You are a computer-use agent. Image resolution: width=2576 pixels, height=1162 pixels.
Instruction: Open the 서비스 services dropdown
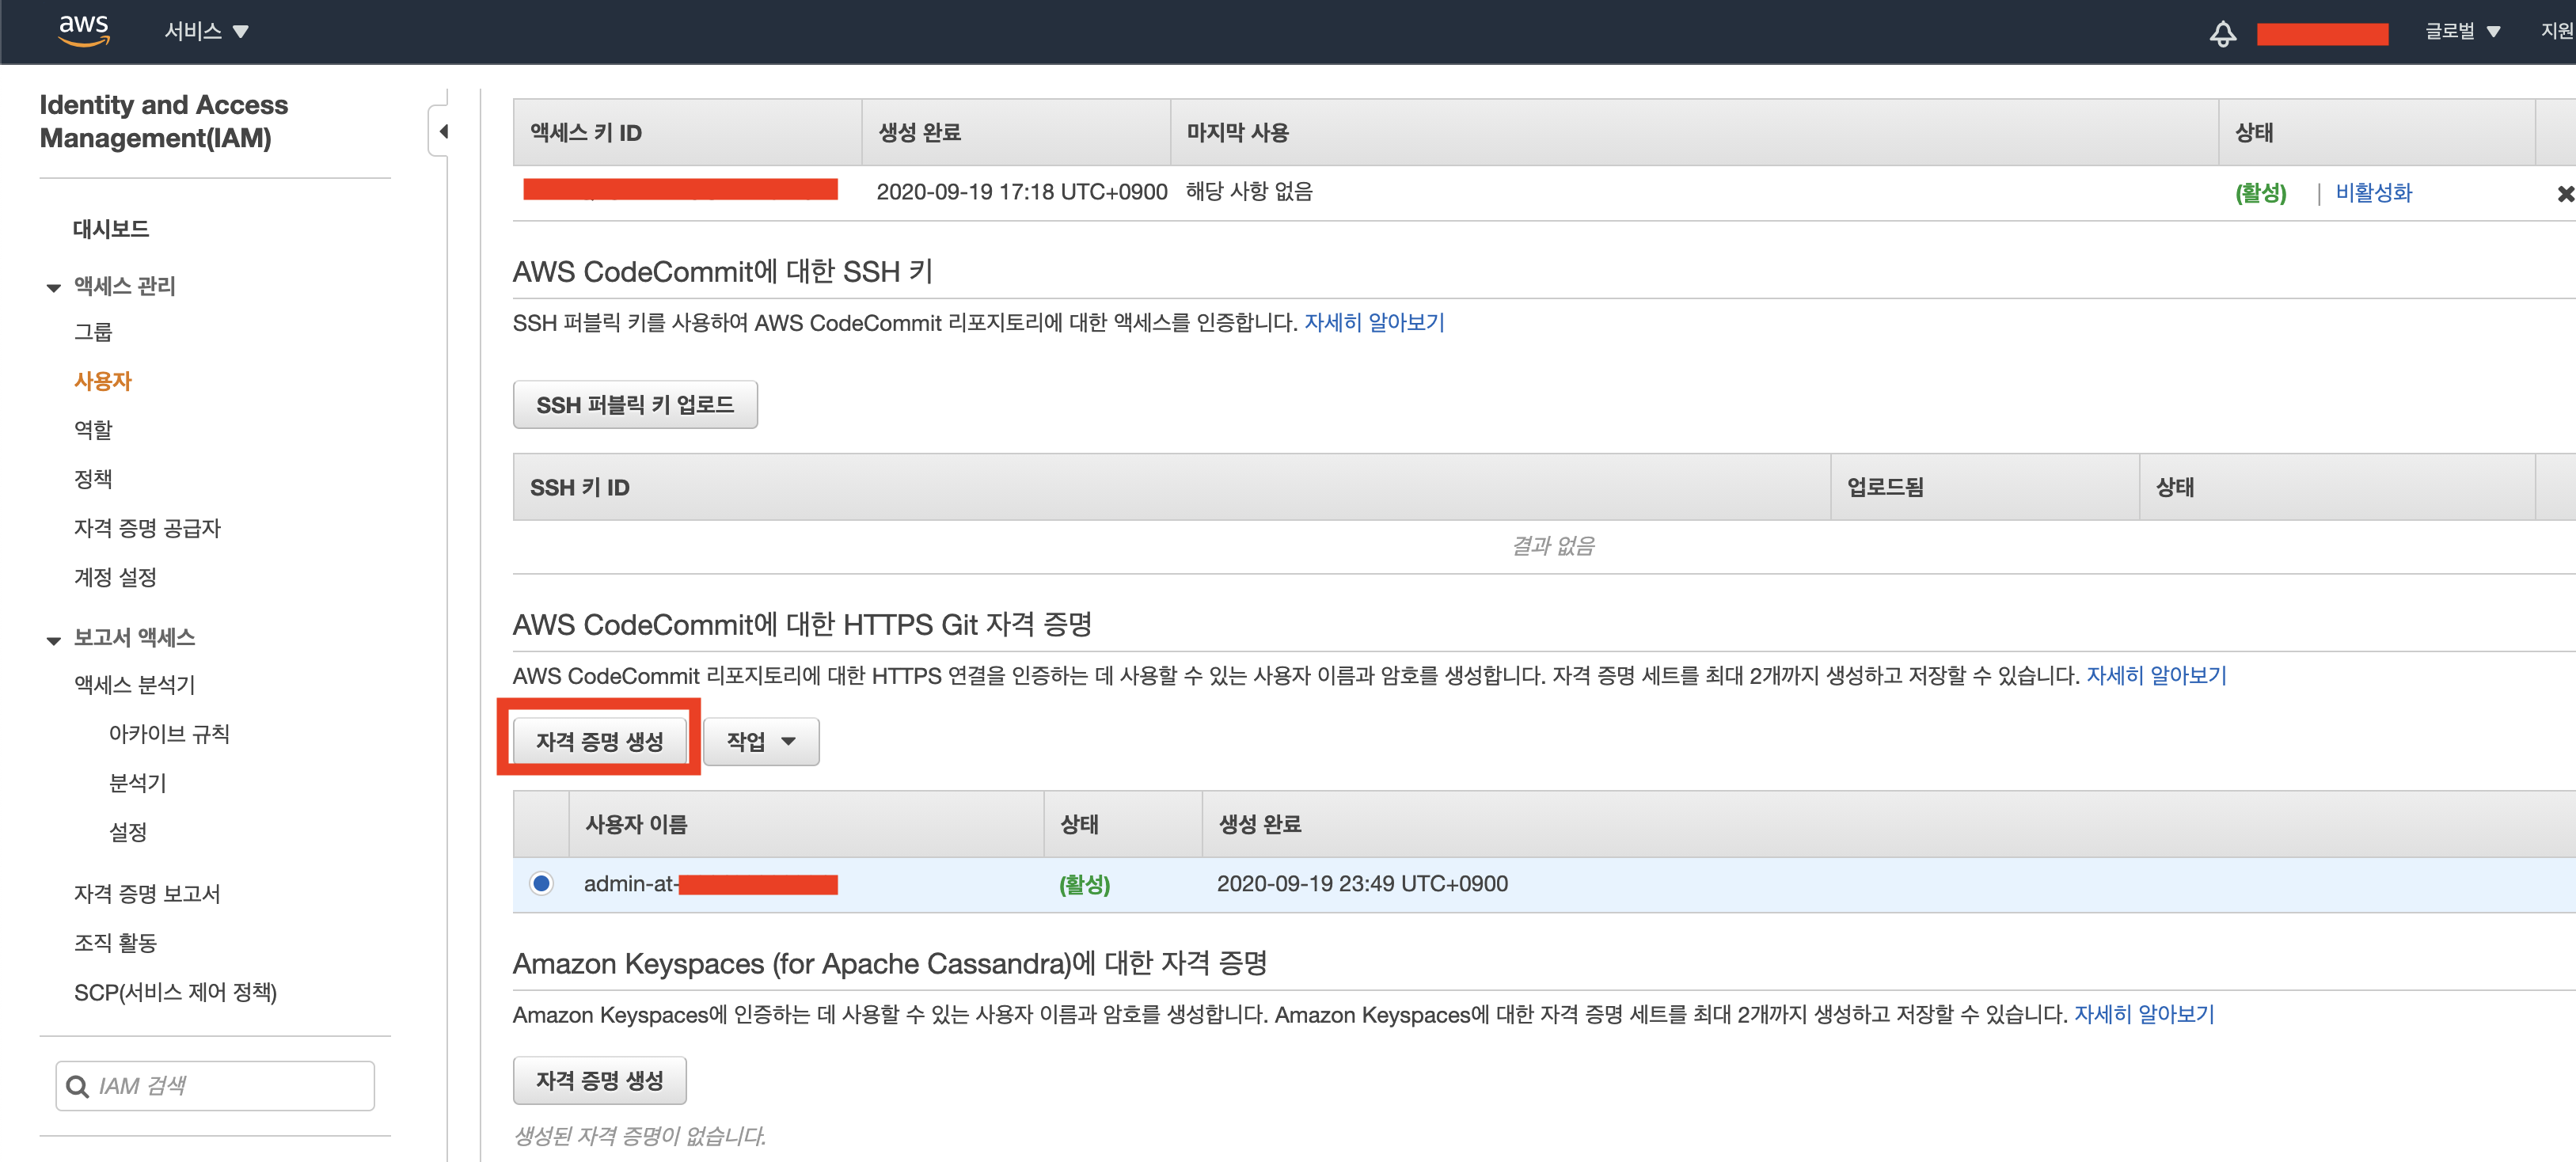tap(206, 31)
